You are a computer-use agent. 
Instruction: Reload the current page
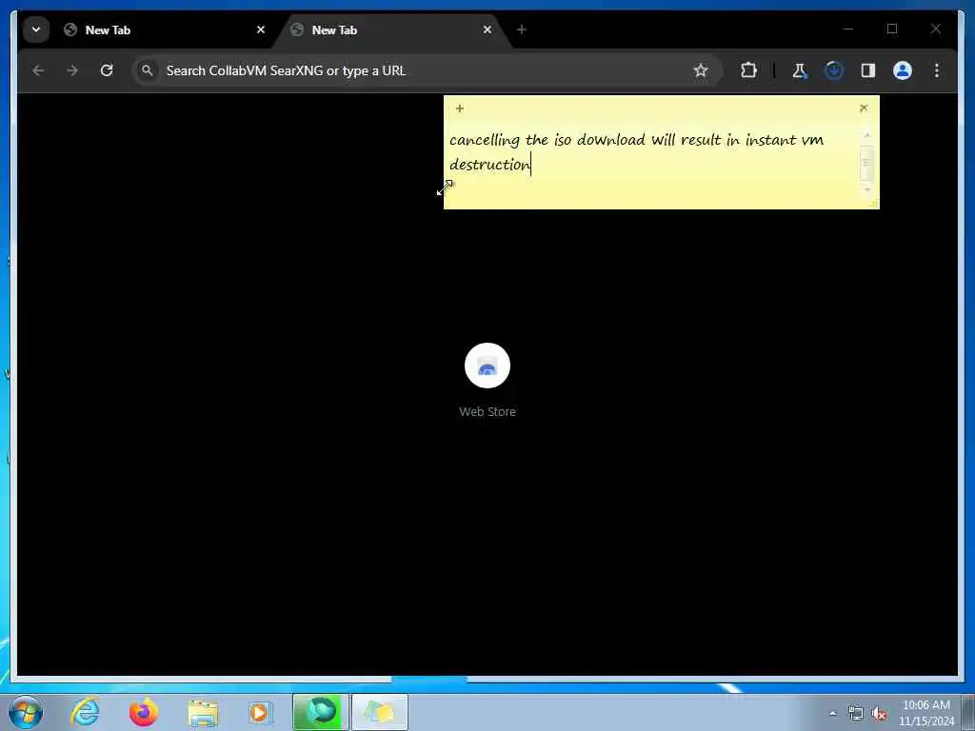pyautogui.click(x=107, y=70)
